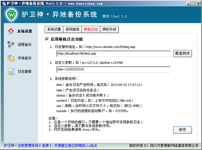Toggle the 启用联机日志功能 checkbox
The image size is (202, 150).
[x=47, y=39]
